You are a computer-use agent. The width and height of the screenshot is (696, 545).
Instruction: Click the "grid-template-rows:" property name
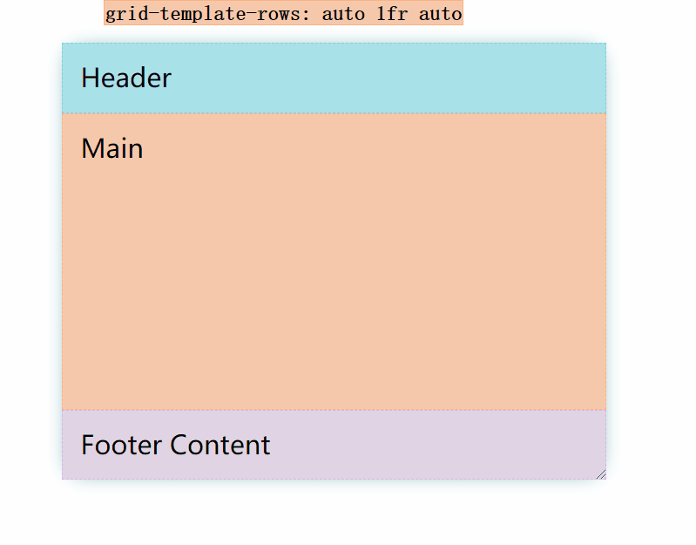tap(207, 14)
